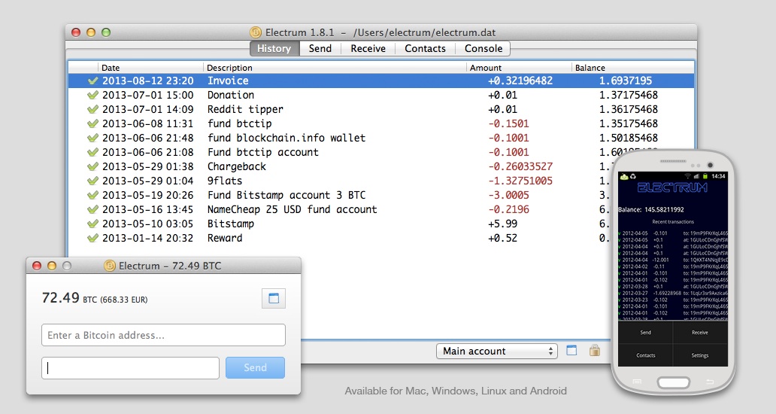Tap Settings on the phone app

point(700,355)
